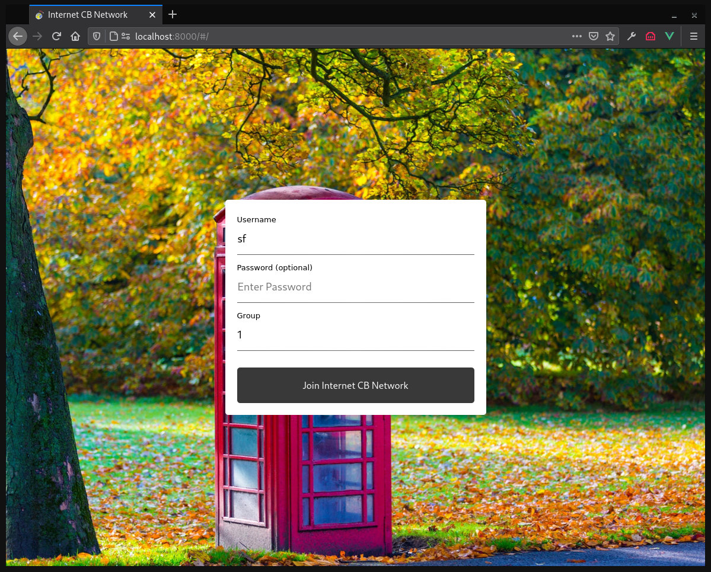Viewport: 711px width, 572px height.
Task: Select the Internet CB Network tab
Action: (89, 15)
